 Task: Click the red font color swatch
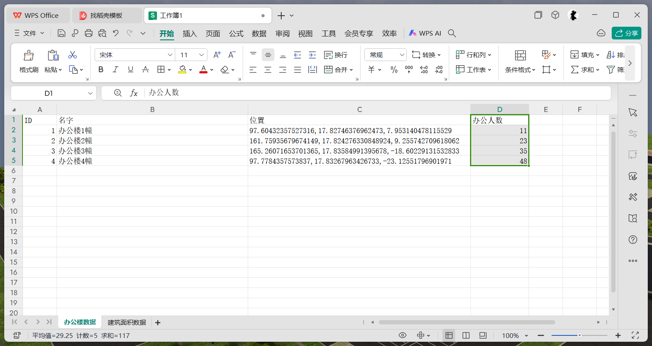pyautogui.click(x=203, y=70)
